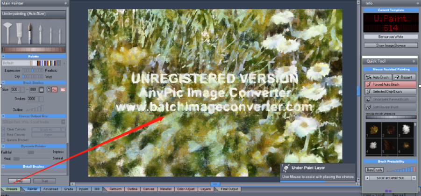
Task: Open the Grade tab
Action: click(x=69, y=189)
